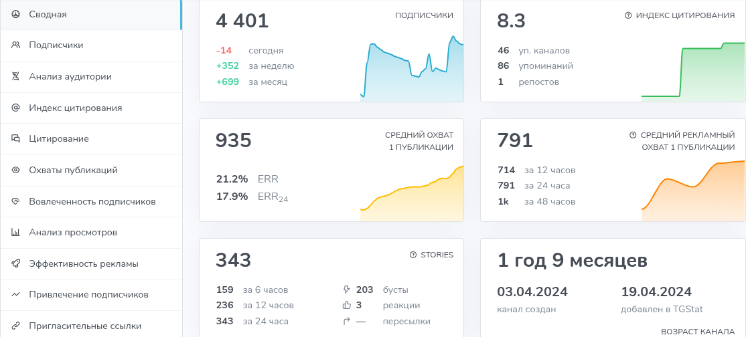Click the rocket icon for Эффективность рекламы
This screenshot has width=746, height=337.
15,264
